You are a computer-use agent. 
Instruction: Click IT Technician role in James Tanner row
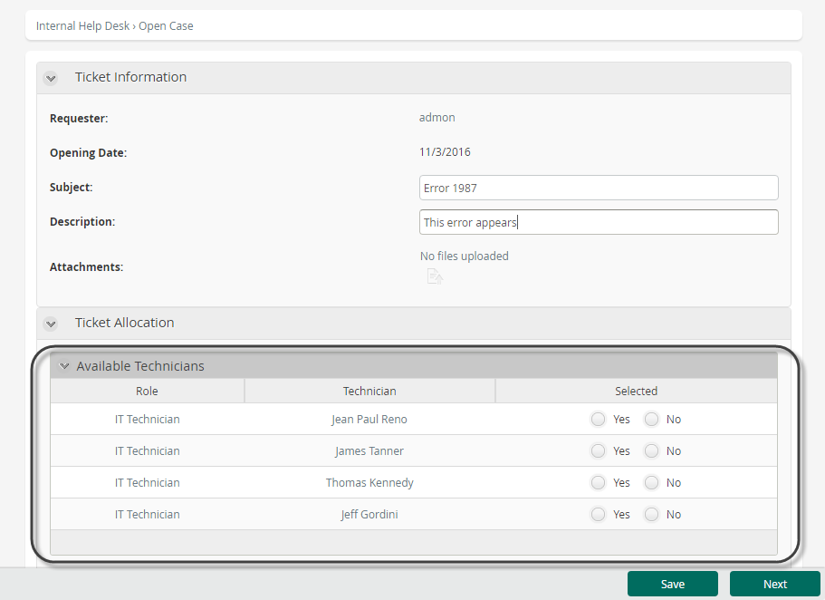point(148,451)
